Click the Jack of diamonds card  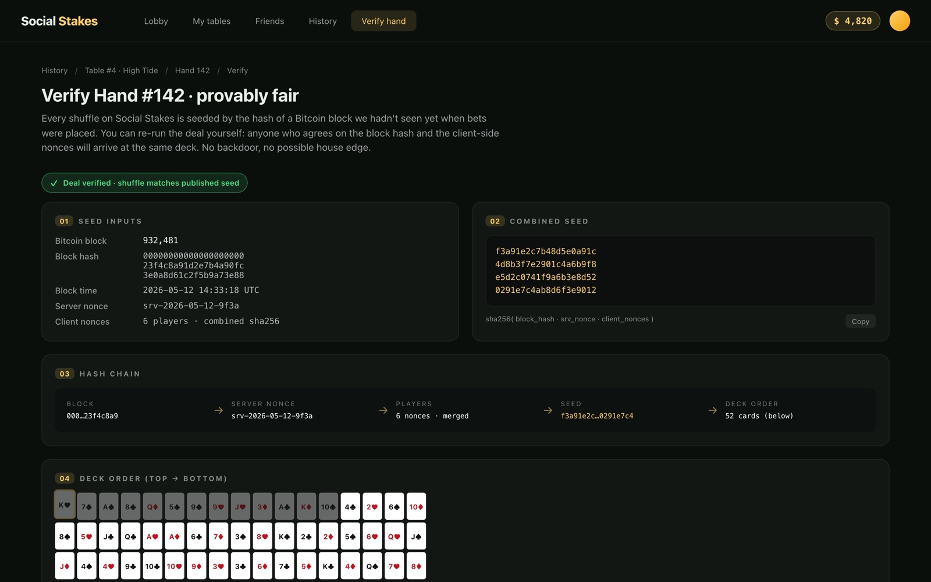pos(65,566)
